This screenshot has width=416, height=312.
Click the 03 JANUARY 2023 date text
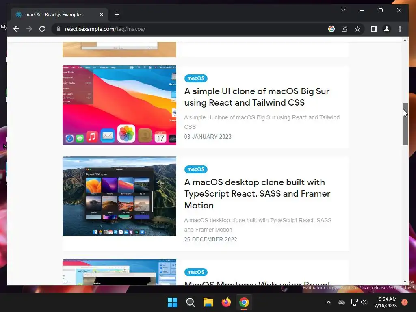(208, 136)
